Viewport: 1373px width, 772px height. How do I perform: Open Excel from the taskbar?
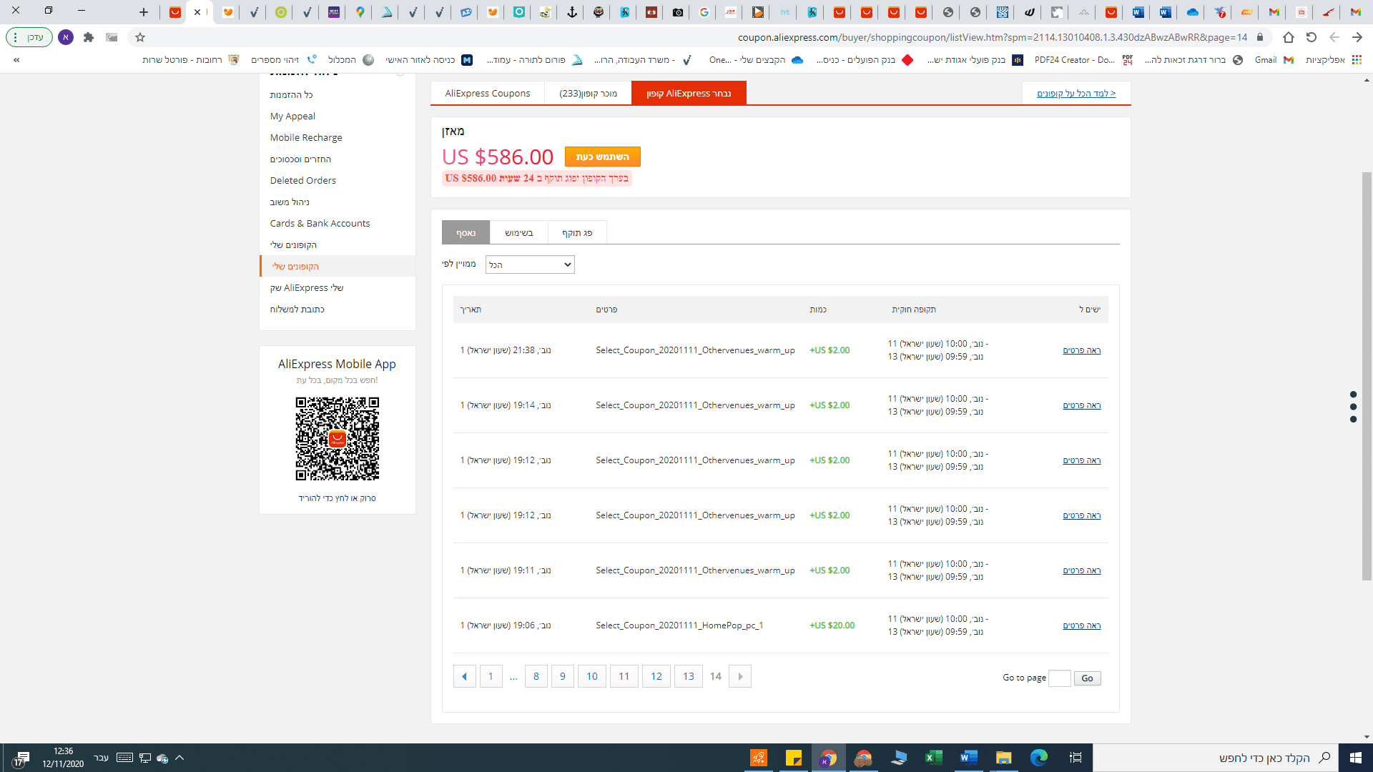point(933,758)
